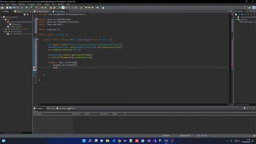256x144 pixels.
Task: Click the Description column header in Problems
Action: [x=53, y=114]
